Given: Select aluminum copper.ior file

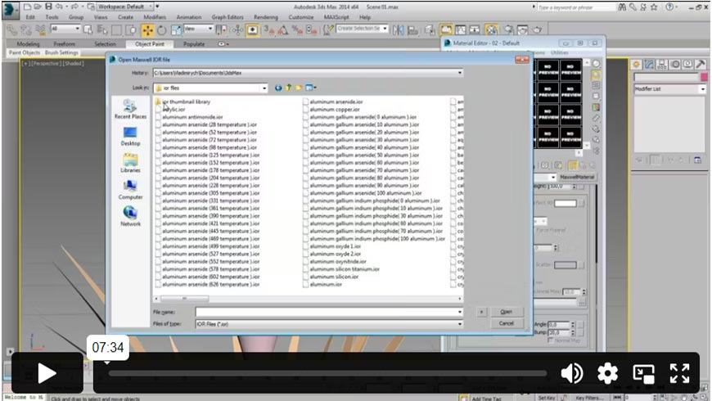Looking at the screenshot, I should point(333,109).
